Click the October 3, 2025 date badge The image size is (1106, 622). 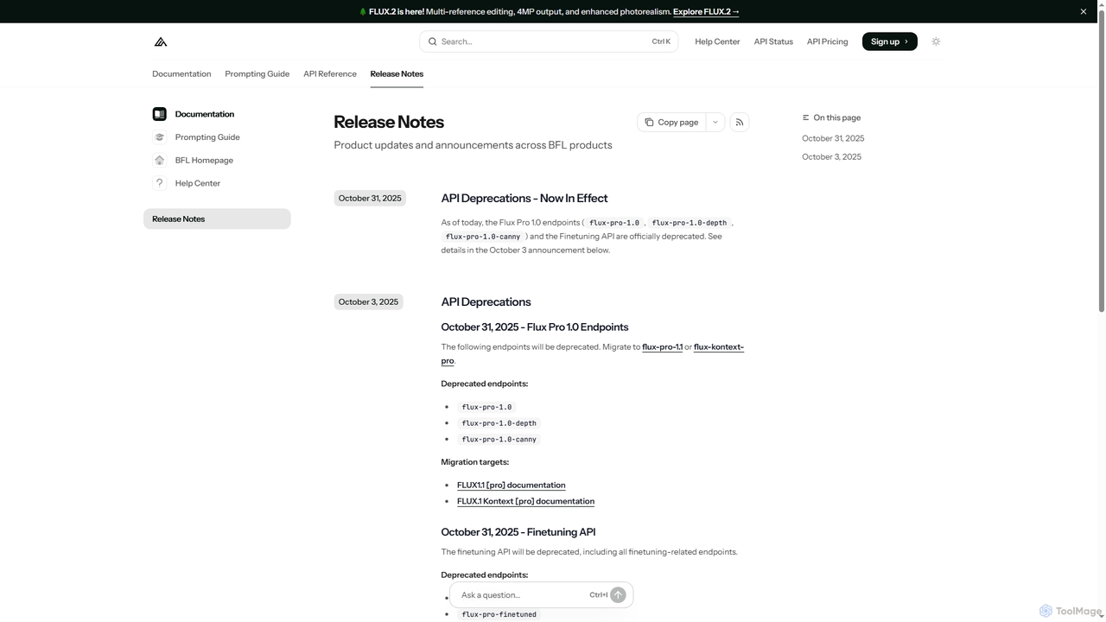pos(368,301)
